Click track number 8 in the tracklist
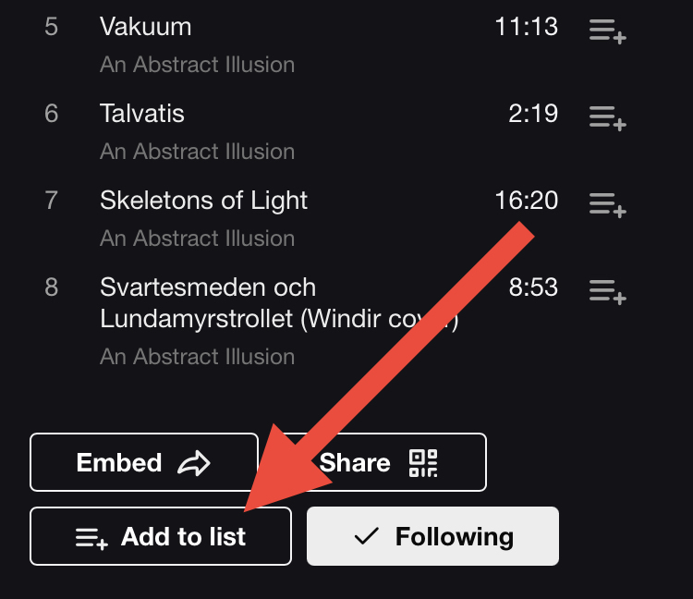The image size is (693, 599). [x=51, y=287]
